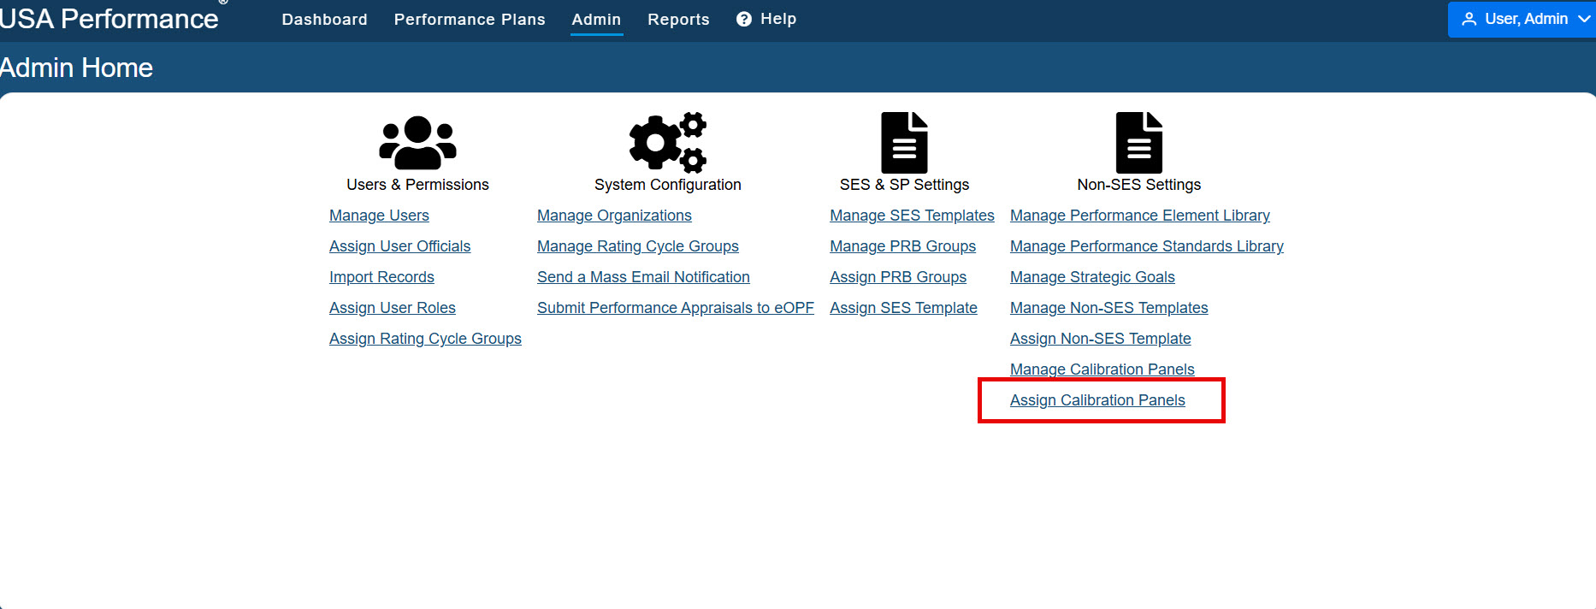Click the Help question mark icon
The height and width of the screenshot is (609, 1596).
click(x=744, y=19)
